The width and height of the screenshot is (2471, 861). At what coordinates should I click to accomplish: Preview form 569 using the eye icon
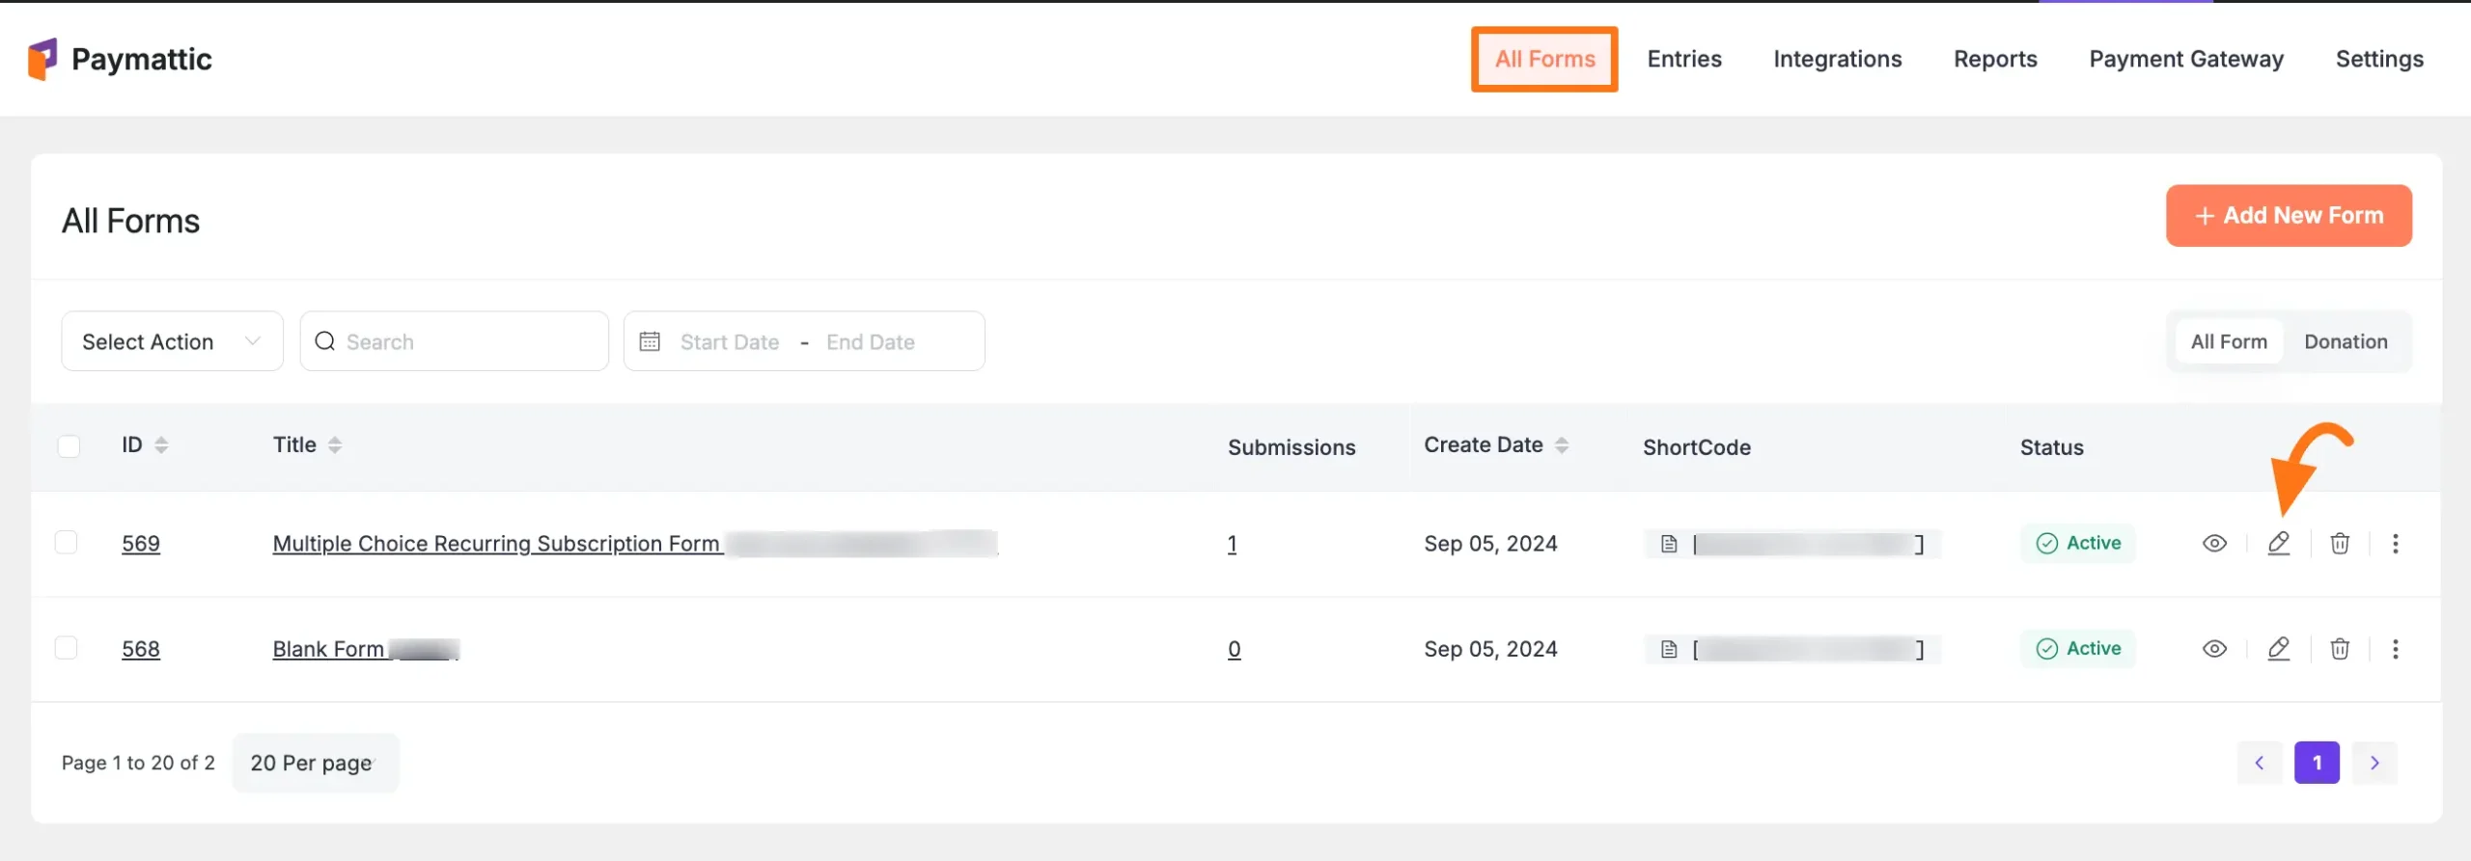point(2214,544)
